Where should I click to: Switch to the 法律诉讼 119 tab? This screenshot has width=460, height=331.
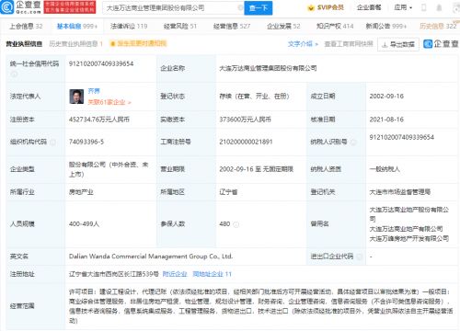pyautogui.click(x=129, y=27)
